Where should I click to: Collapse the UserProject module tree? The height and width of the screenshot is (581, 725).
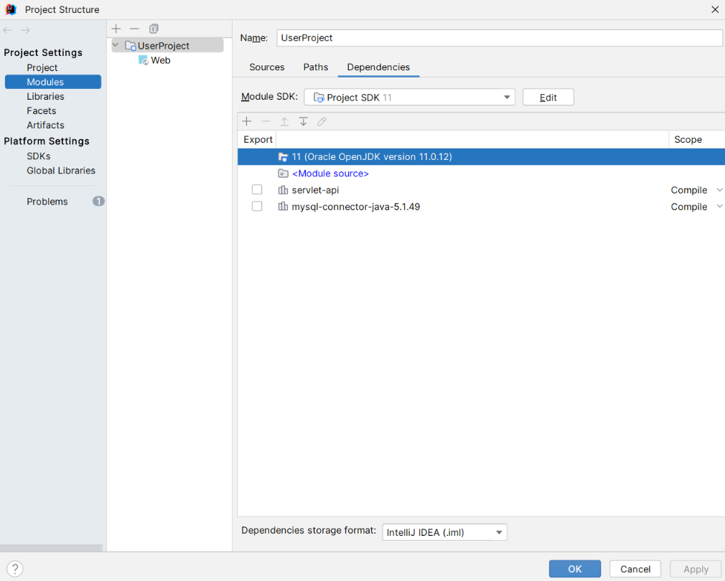[x=116, y=45]
